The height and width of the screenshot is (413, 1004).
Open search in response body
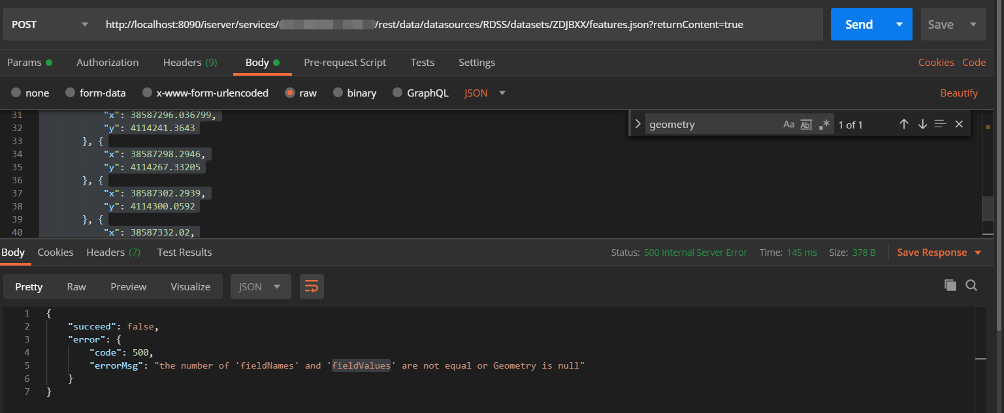971,285
